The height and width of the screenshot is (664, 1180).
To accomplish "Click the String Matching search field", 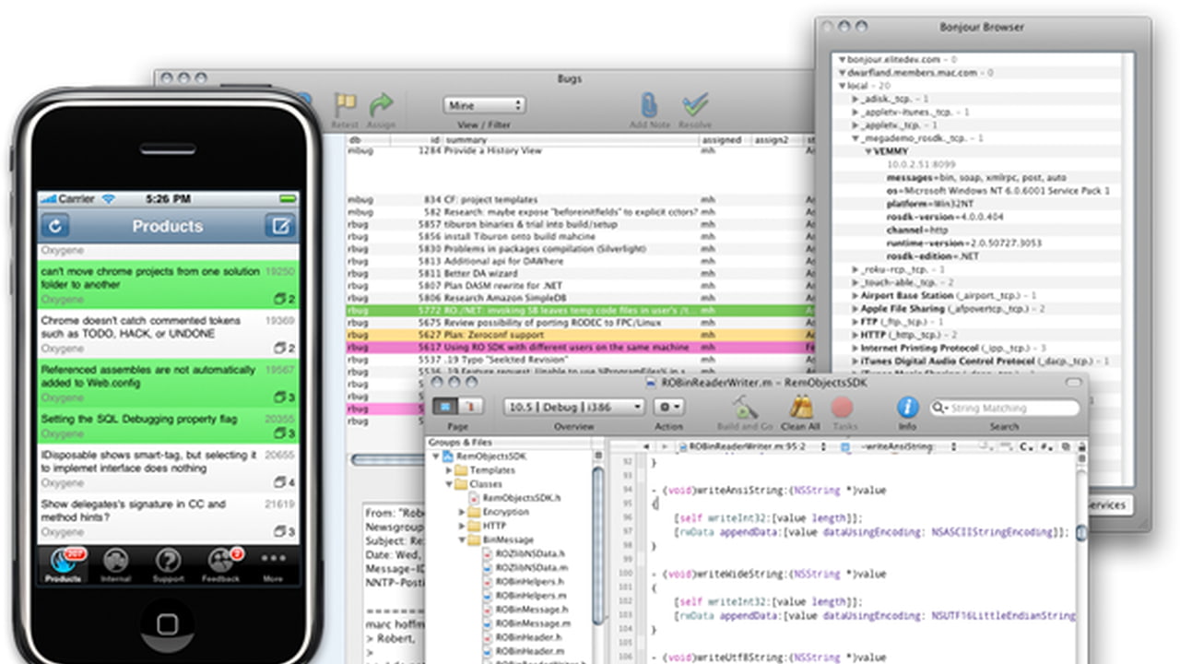I will tap(1005, 408).
